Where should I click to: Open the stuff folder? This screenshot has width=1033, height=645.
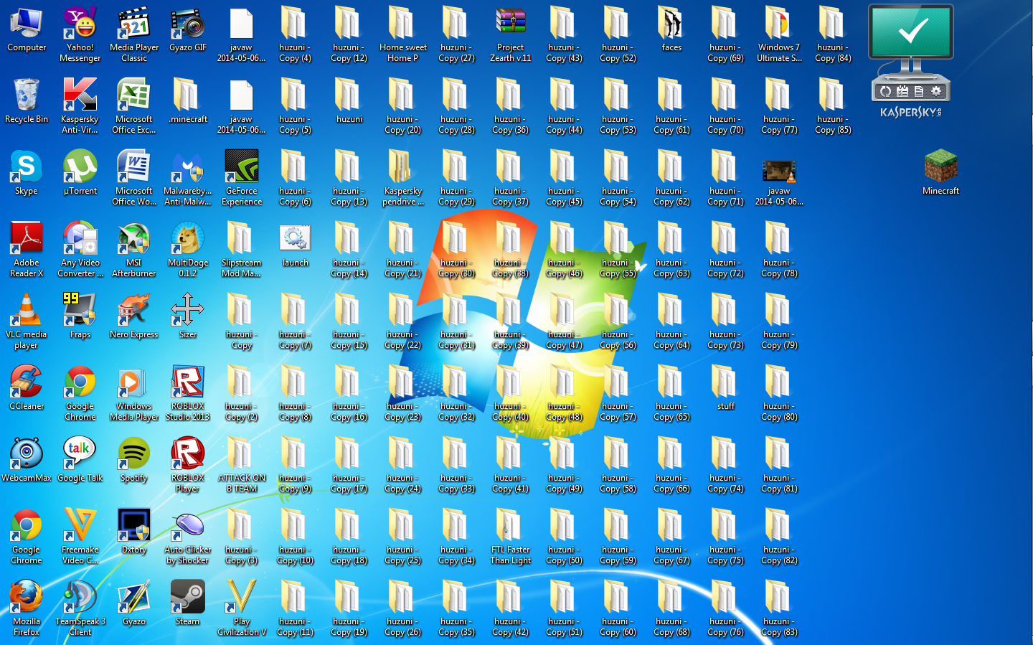coord(726,389)
